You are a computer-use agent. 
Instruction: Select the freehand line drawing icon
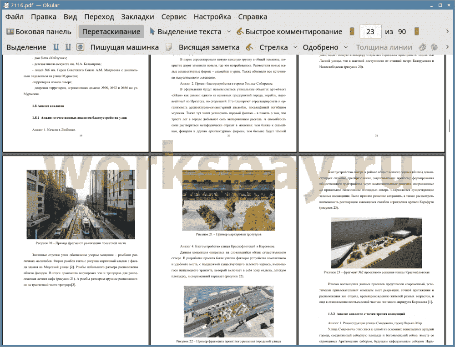point(249,47)
